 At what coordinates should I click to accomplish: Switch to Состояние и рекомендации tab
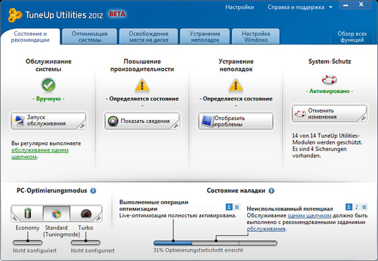coord(30,37)
